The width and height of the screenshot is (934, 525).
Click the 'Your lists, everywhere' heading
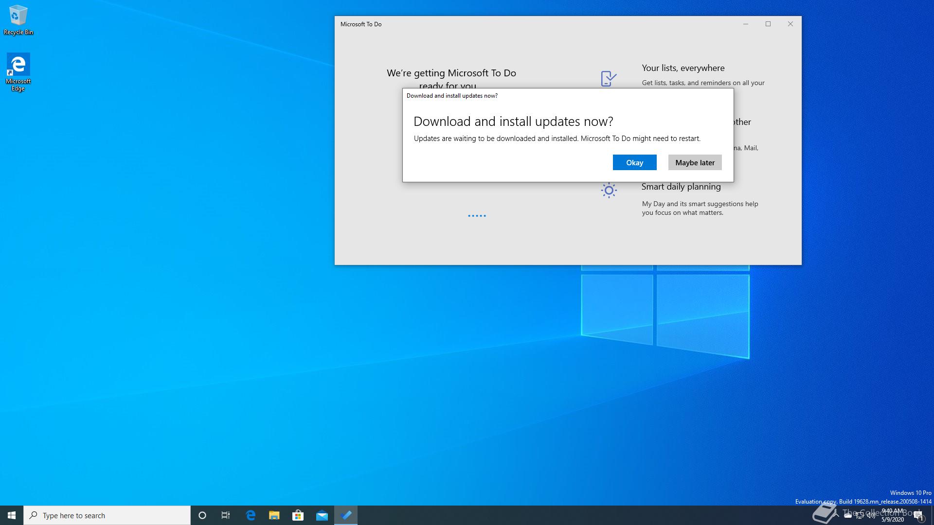(683, 68)
